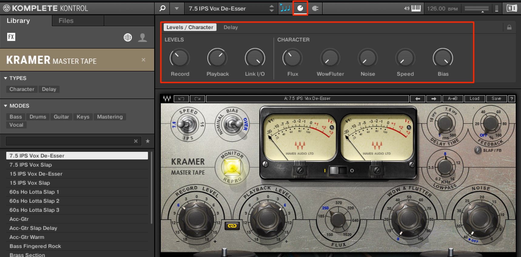Open the Delay parameter page tab
The height and width of the screenshot is (257, 521).
[231, 27]
